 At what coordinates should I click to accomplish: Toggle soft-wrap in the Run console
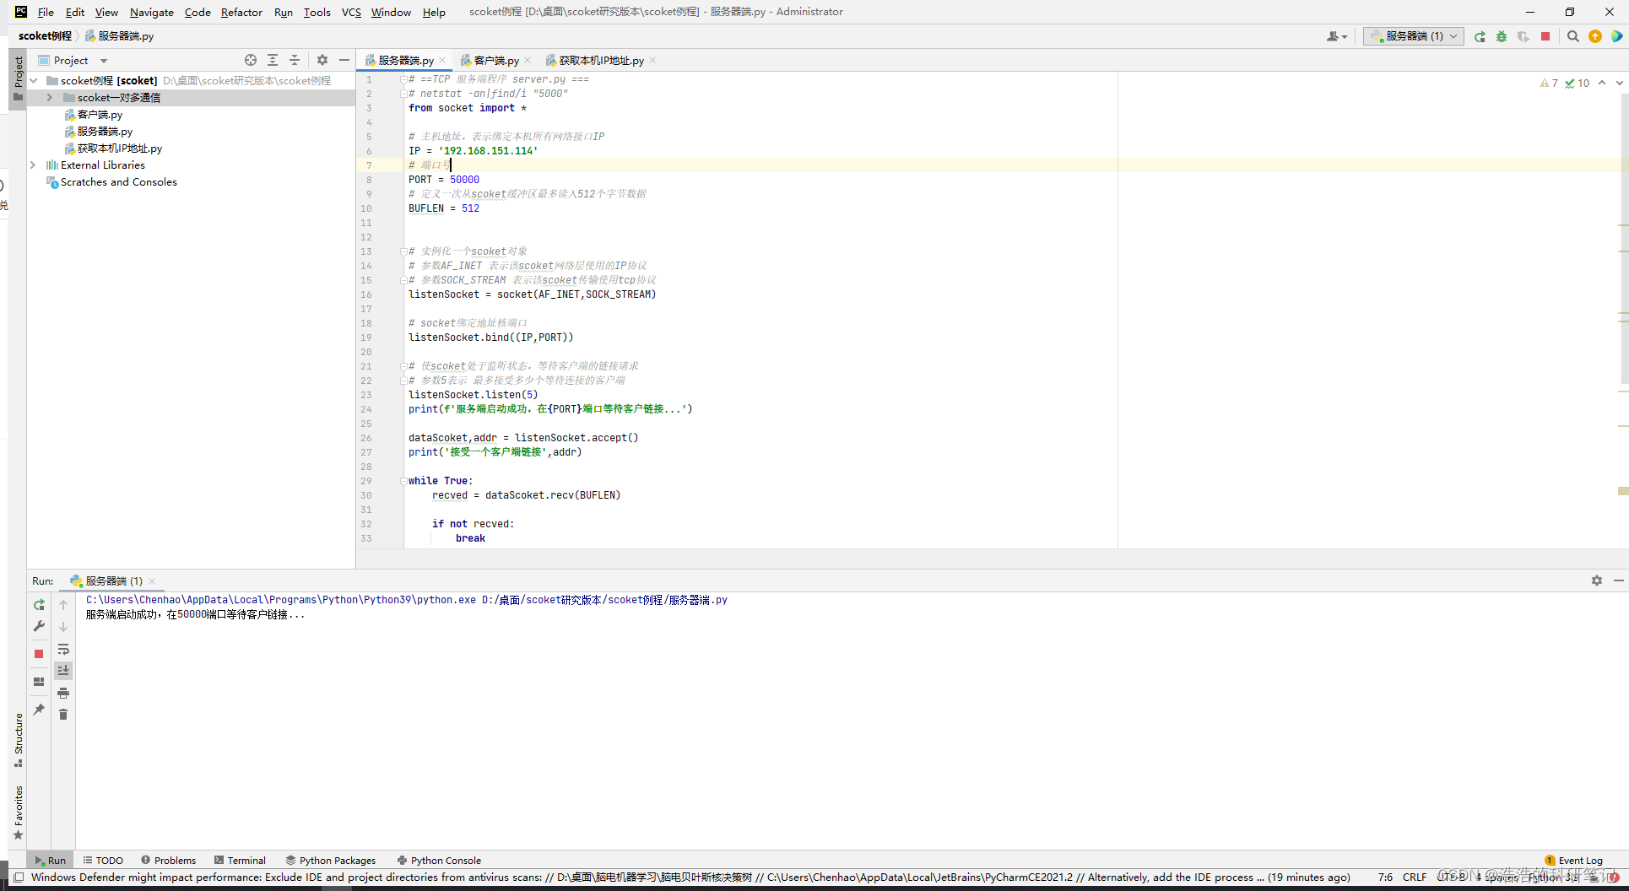(63, 650)
